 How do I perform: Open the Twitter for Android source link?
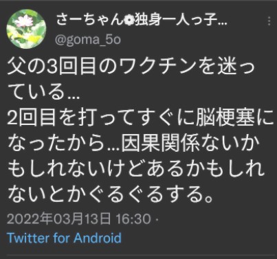pos(65,238)
